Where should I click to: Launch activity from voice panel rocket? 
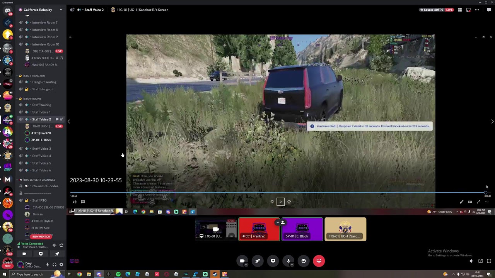pos(57,254)
